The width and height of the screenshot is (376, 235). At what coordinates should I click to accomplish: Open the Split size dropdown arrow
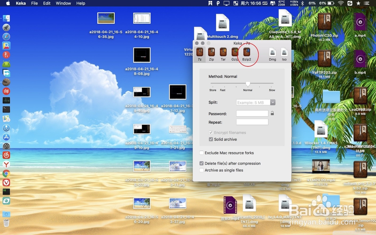[273, 102]
